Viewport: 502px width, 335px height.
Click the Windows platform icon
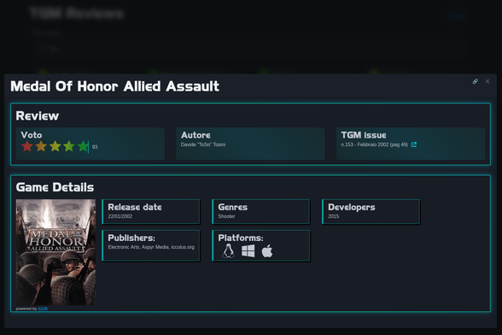click(248, 250)
